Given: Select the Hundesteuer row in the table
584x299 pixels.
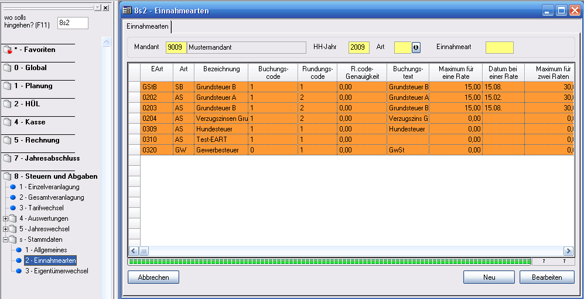Looking at the screenshot, I should click(221, 128).
